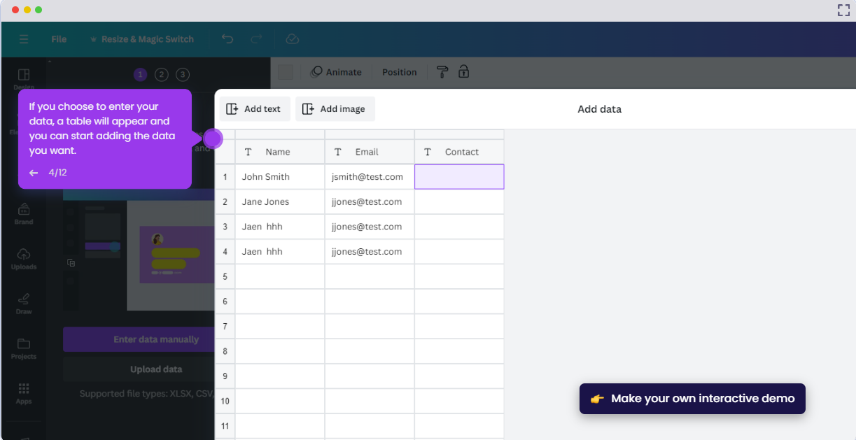This screenshot has width=856, height=440.
Task: Open the Draw tool in the sidebar
Action: point(23,304)
